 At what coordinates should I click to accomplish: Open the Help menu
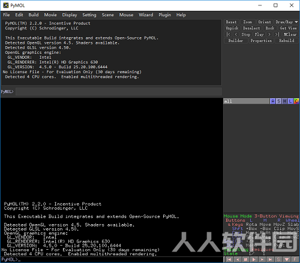(181, 15)
